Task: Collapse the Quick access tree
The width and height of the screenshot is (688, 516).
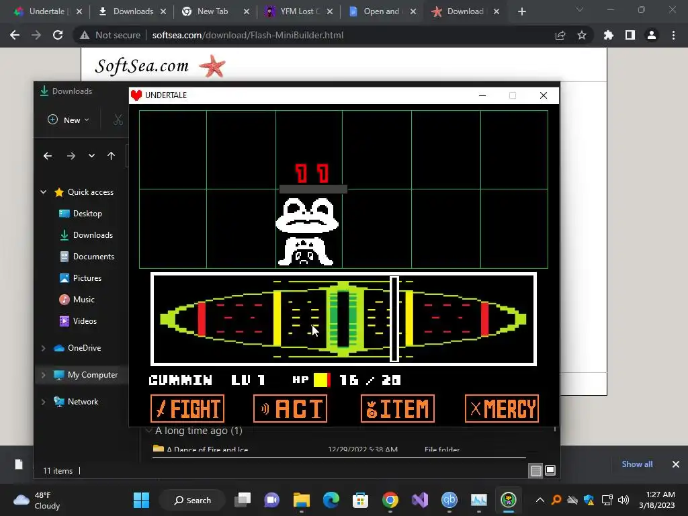Action: (x=44, y=191)
